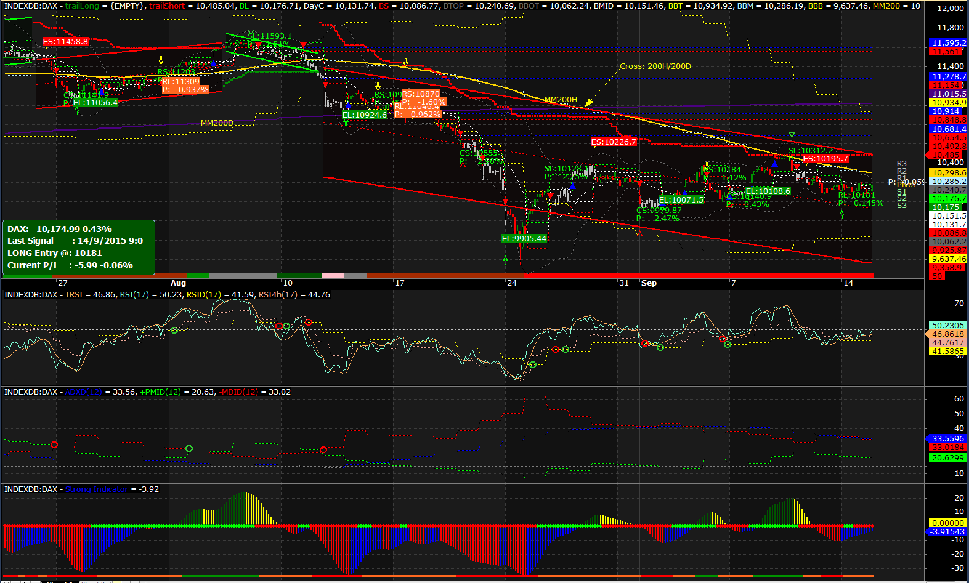This screenshot has height=583, width=969.
Task: Click the 11,015.5 purple price axis label
Action: pyautogui.click(x=949, y=94)
